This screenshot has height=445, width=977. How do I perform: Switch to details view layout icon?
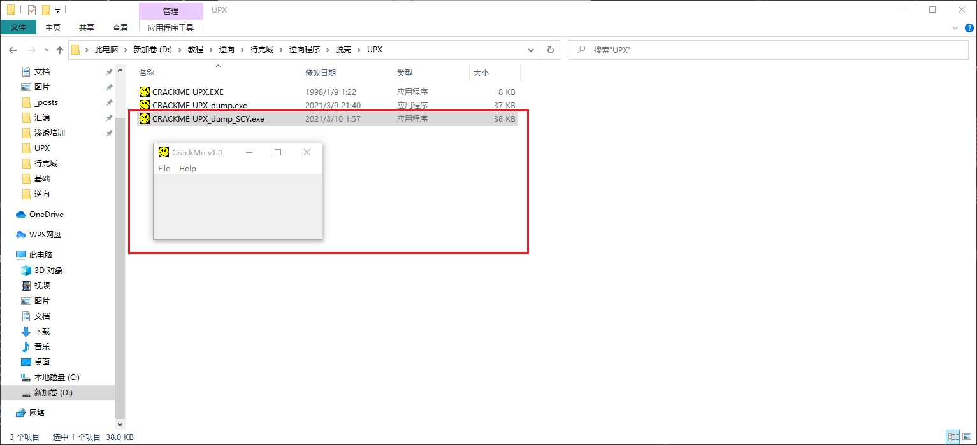(953, 437)
